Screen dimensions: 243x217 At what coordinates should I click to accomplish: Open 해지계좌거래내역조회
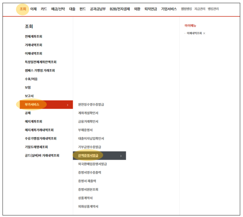39,130
